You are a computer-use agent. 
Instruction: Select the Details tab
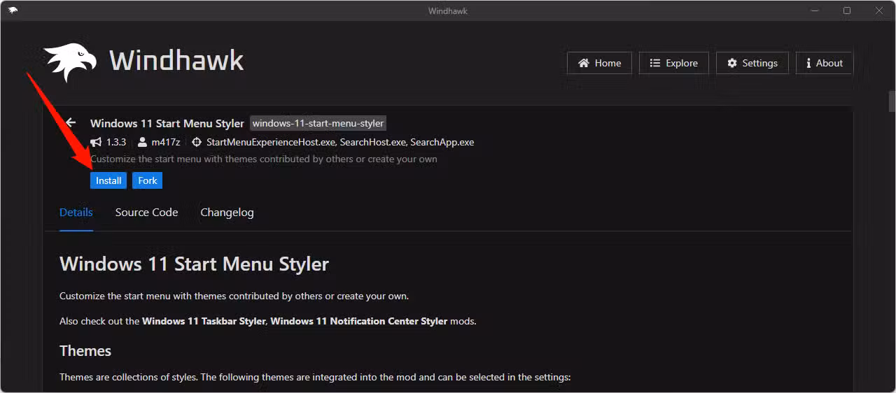click(x=76, y=212)
